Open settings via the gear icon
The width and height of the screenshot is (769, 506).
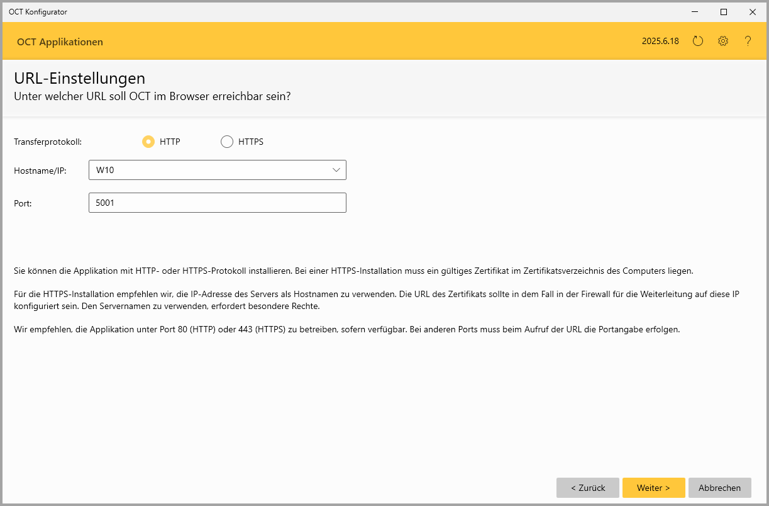tap(723, 42)
